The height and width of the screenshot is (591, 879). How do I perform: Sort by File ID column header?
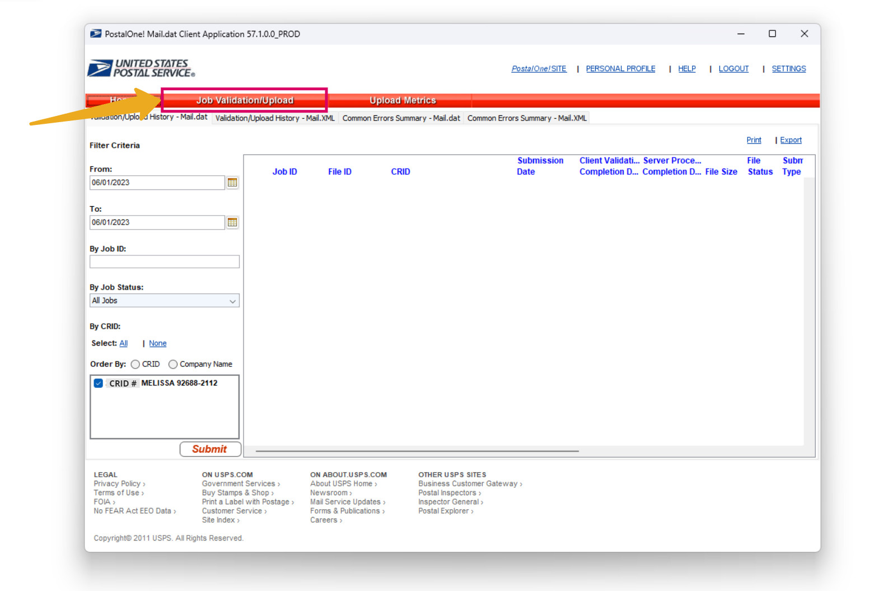pos(340,172)
